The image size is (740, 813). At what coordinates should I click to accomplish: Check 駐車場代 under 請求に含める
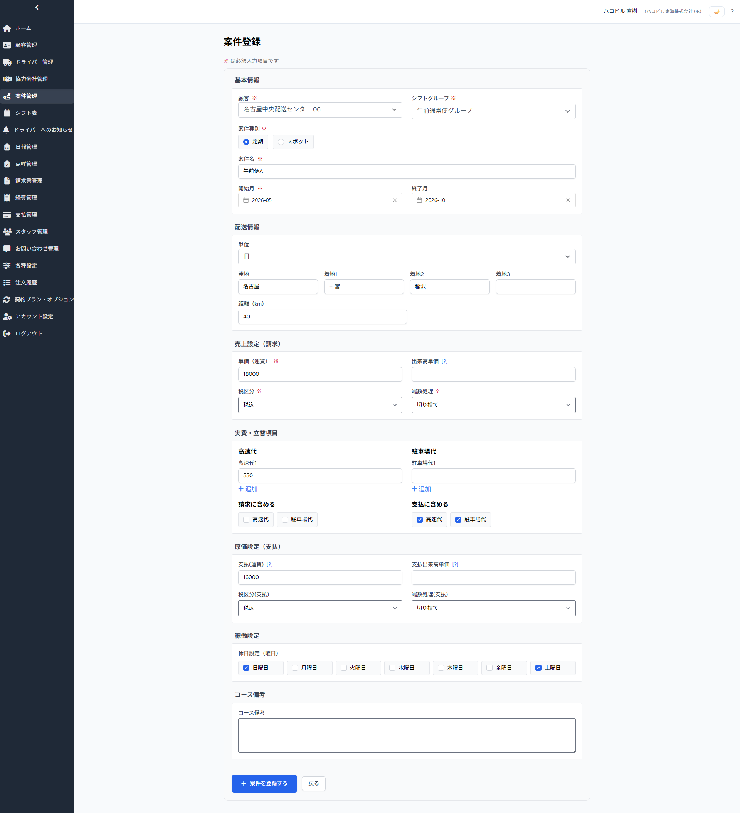(x=285, y=519)
